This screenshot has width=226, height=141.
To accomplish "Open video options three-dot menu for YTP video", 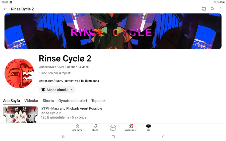I will tap(223, 108).
